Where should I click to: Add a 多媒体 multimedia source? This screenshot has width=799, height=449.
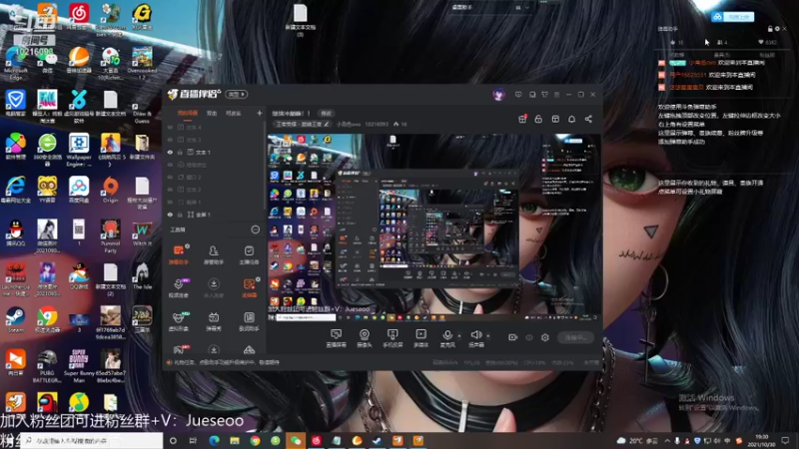(420, 338)
